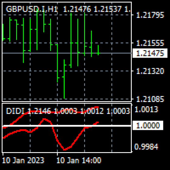This screenshot has height=170, width=170.
Task: Select the DIDI 1.0000 level label
Action: pos(148,125)
